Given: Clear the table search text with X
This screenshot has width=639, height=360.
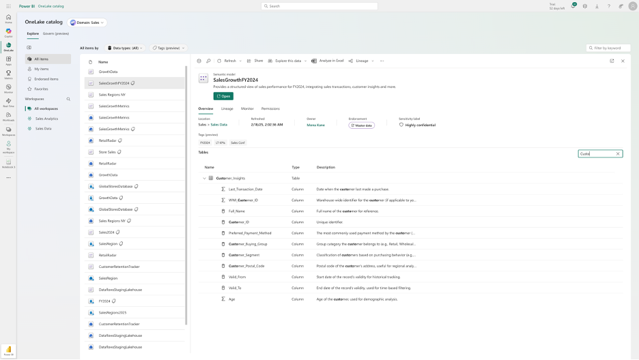Looking at the screenshot, I should pos(618,154).
